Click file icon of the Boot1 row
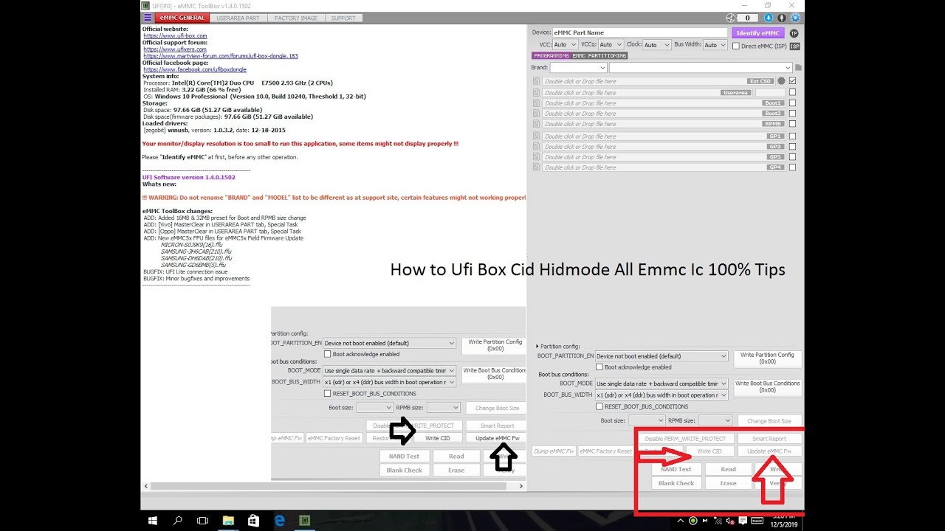945x531 pixels. (x=536, y=103)
